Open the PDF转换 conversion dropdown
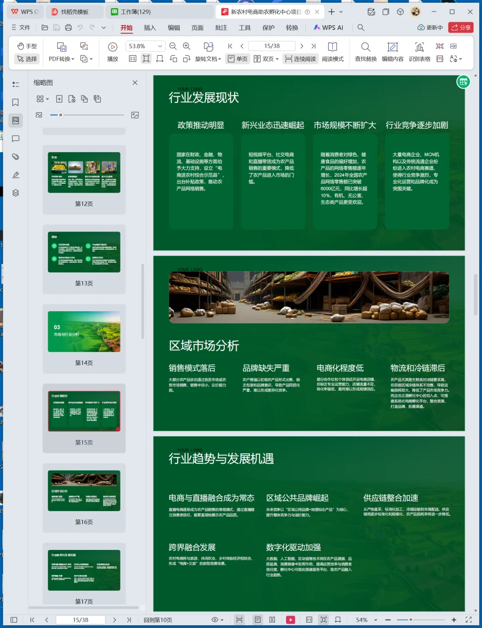 [61, 58]
